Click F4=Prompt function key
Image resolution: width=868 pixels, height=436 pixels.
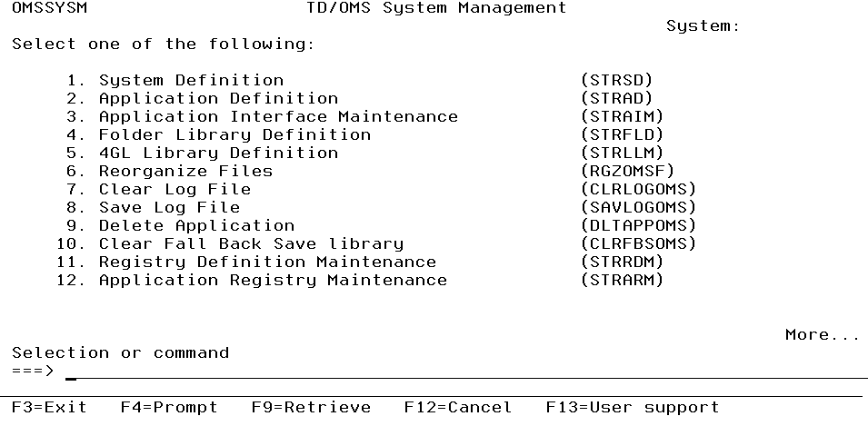pyautogui.click(x=169, y=407)
